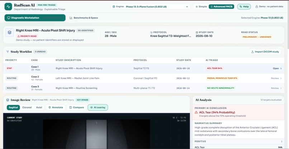Image resolution: width=289 pixels, height=149 pixels.
Task: Click the engine gear icon beside Engine label
Action: point(114,7)
